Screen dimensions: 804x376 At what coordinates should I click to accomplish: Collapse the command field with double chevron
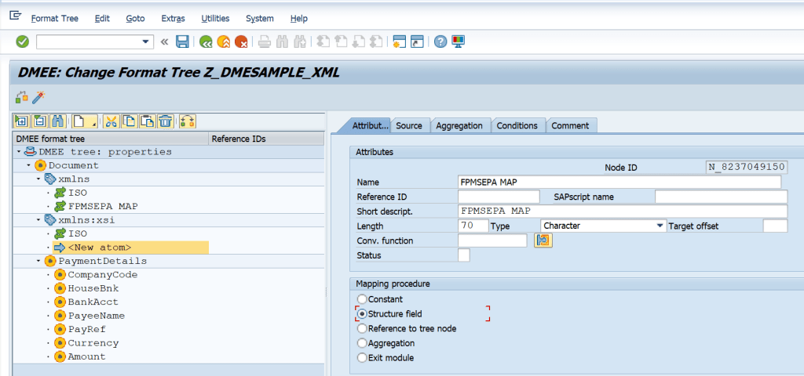[164, 42]
